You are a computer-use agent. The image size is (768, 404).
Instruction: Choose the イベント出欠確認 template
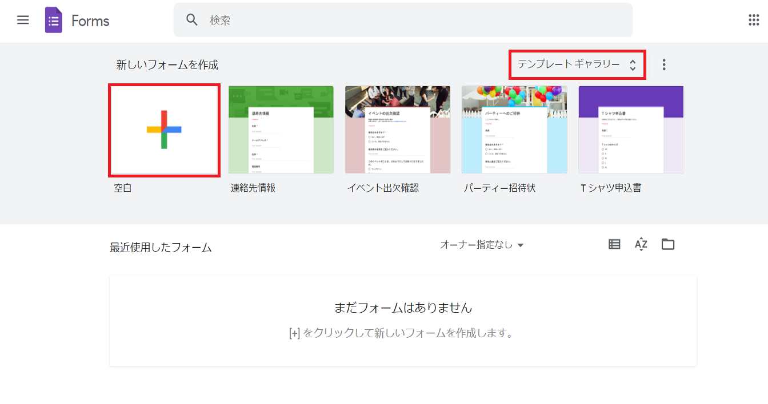click(x=398, y=130)
